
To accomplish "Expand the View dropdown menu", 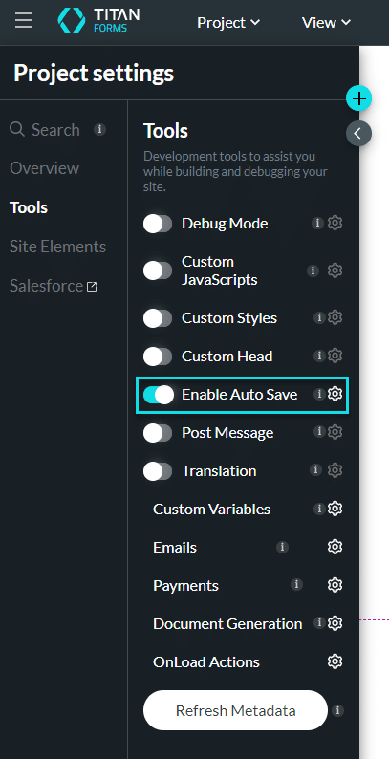I will 326,22.
